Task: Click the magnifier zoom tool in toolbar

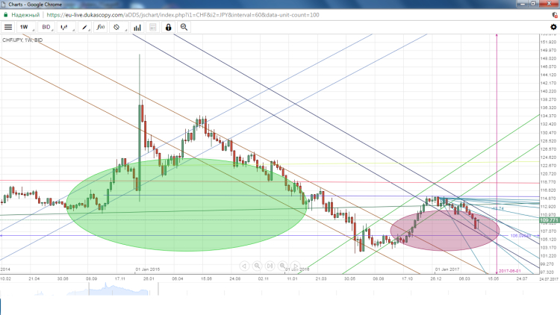Action: coord(184,27)
